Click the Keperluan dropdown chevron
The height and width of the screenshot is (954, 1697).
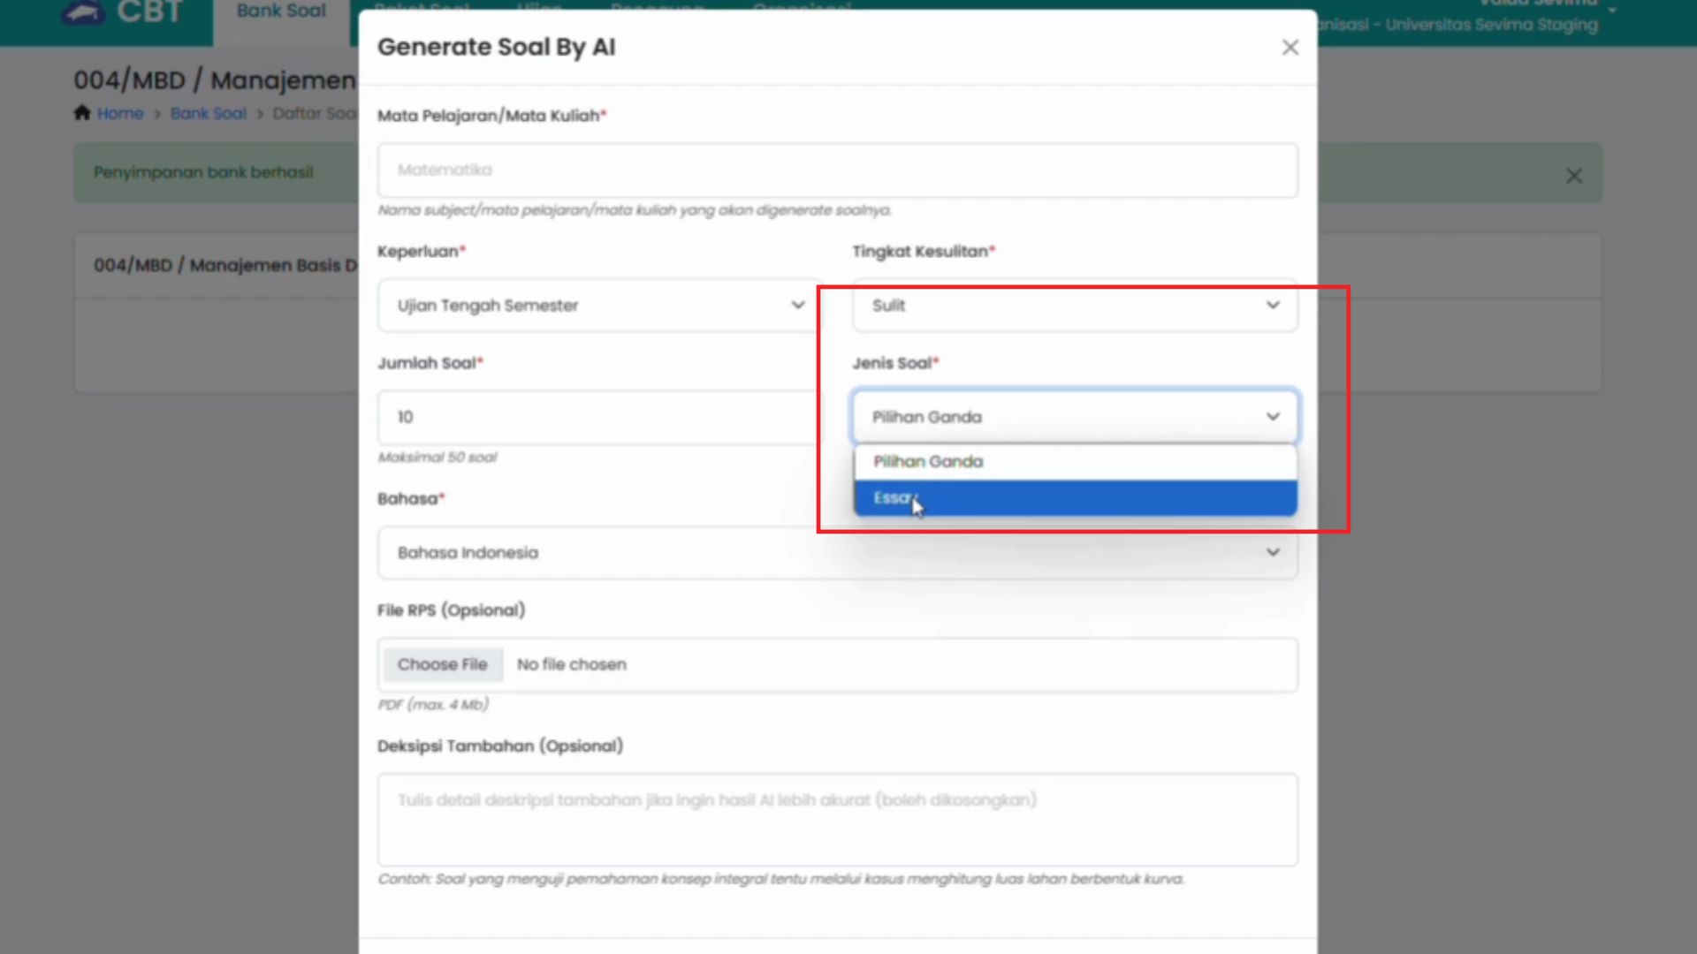tap(797, 306)
